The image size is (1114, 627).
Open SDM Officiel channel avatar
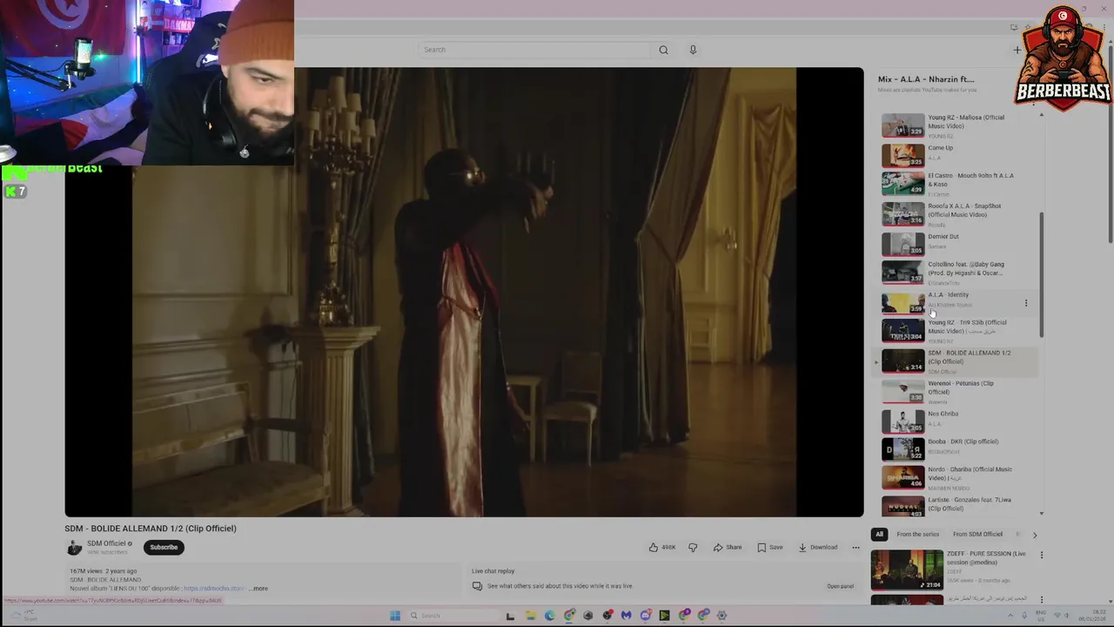74,547
